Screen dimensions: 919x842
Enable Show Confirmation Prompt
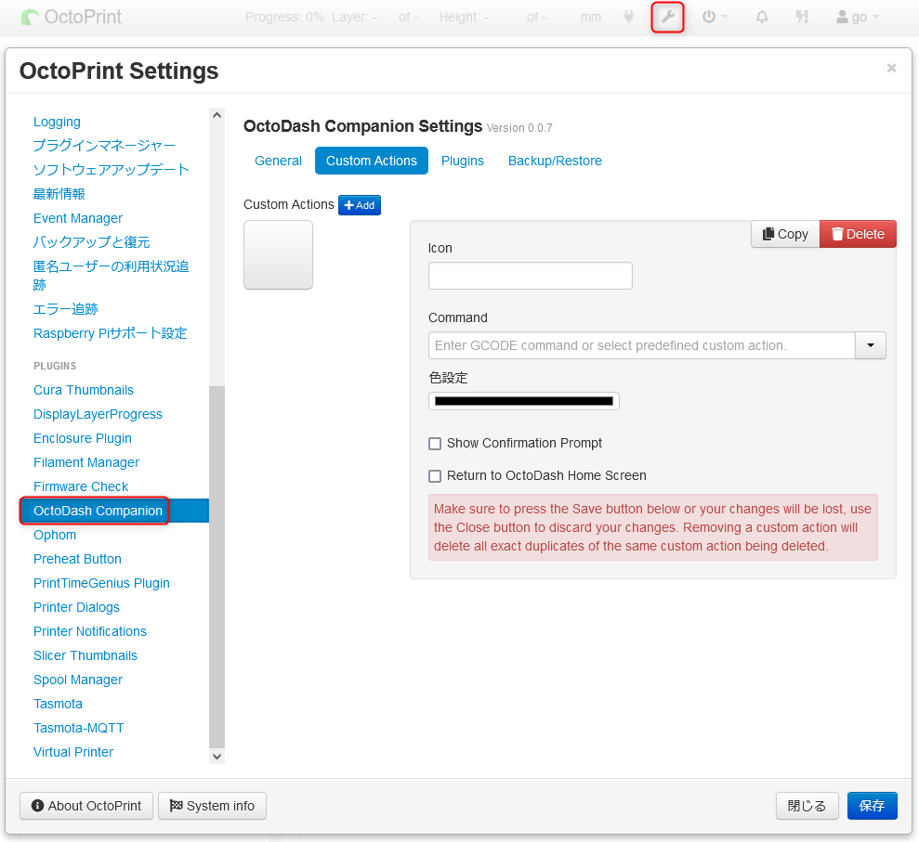[435, 444]
